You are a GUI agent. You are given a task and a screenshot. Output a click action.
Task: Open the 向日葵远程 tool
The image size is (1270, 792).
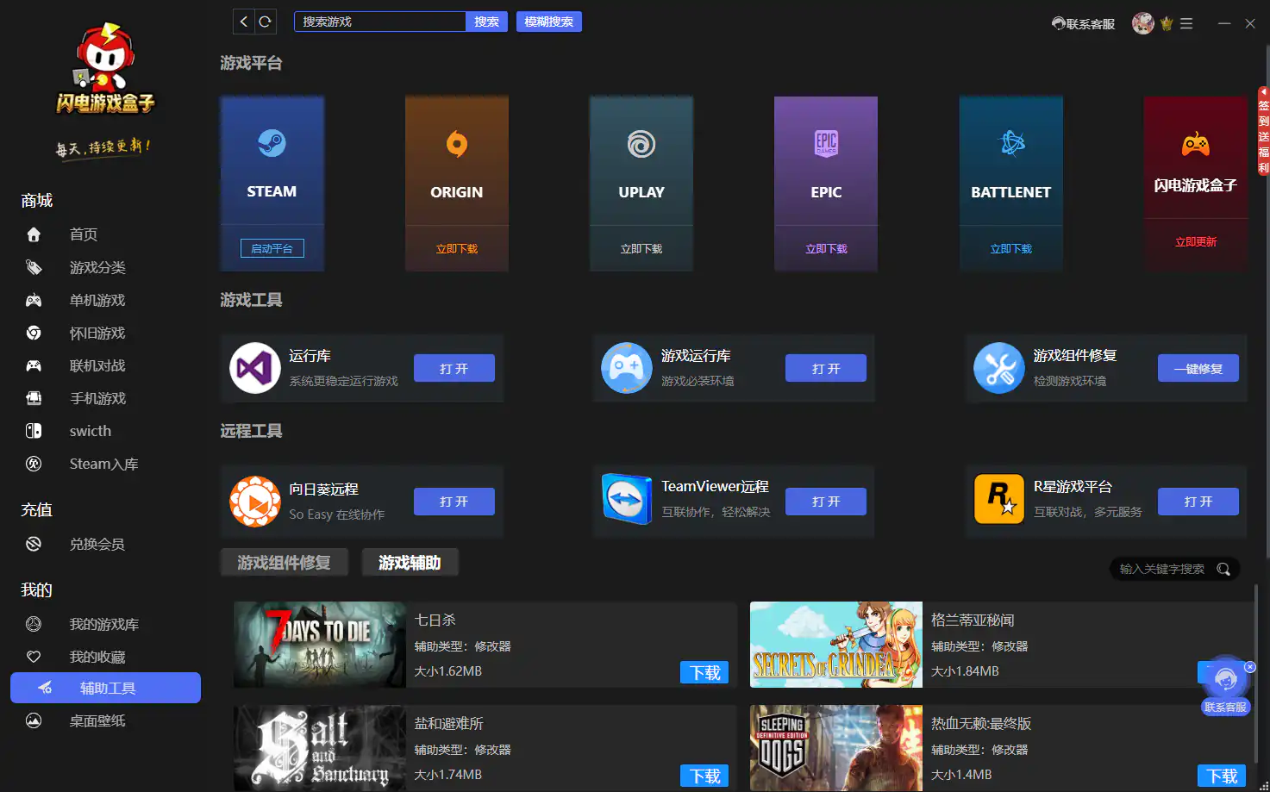pos(454,502)
